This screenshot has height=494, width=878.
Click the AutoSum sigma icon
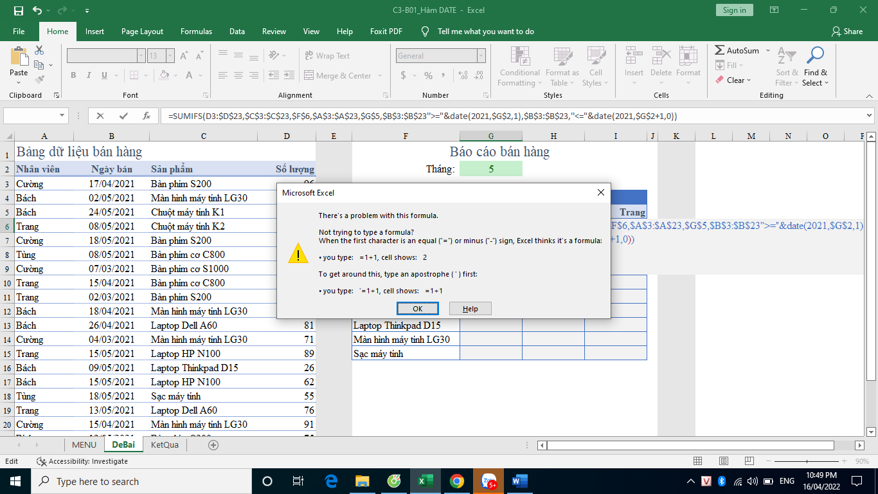pos(720,50)
